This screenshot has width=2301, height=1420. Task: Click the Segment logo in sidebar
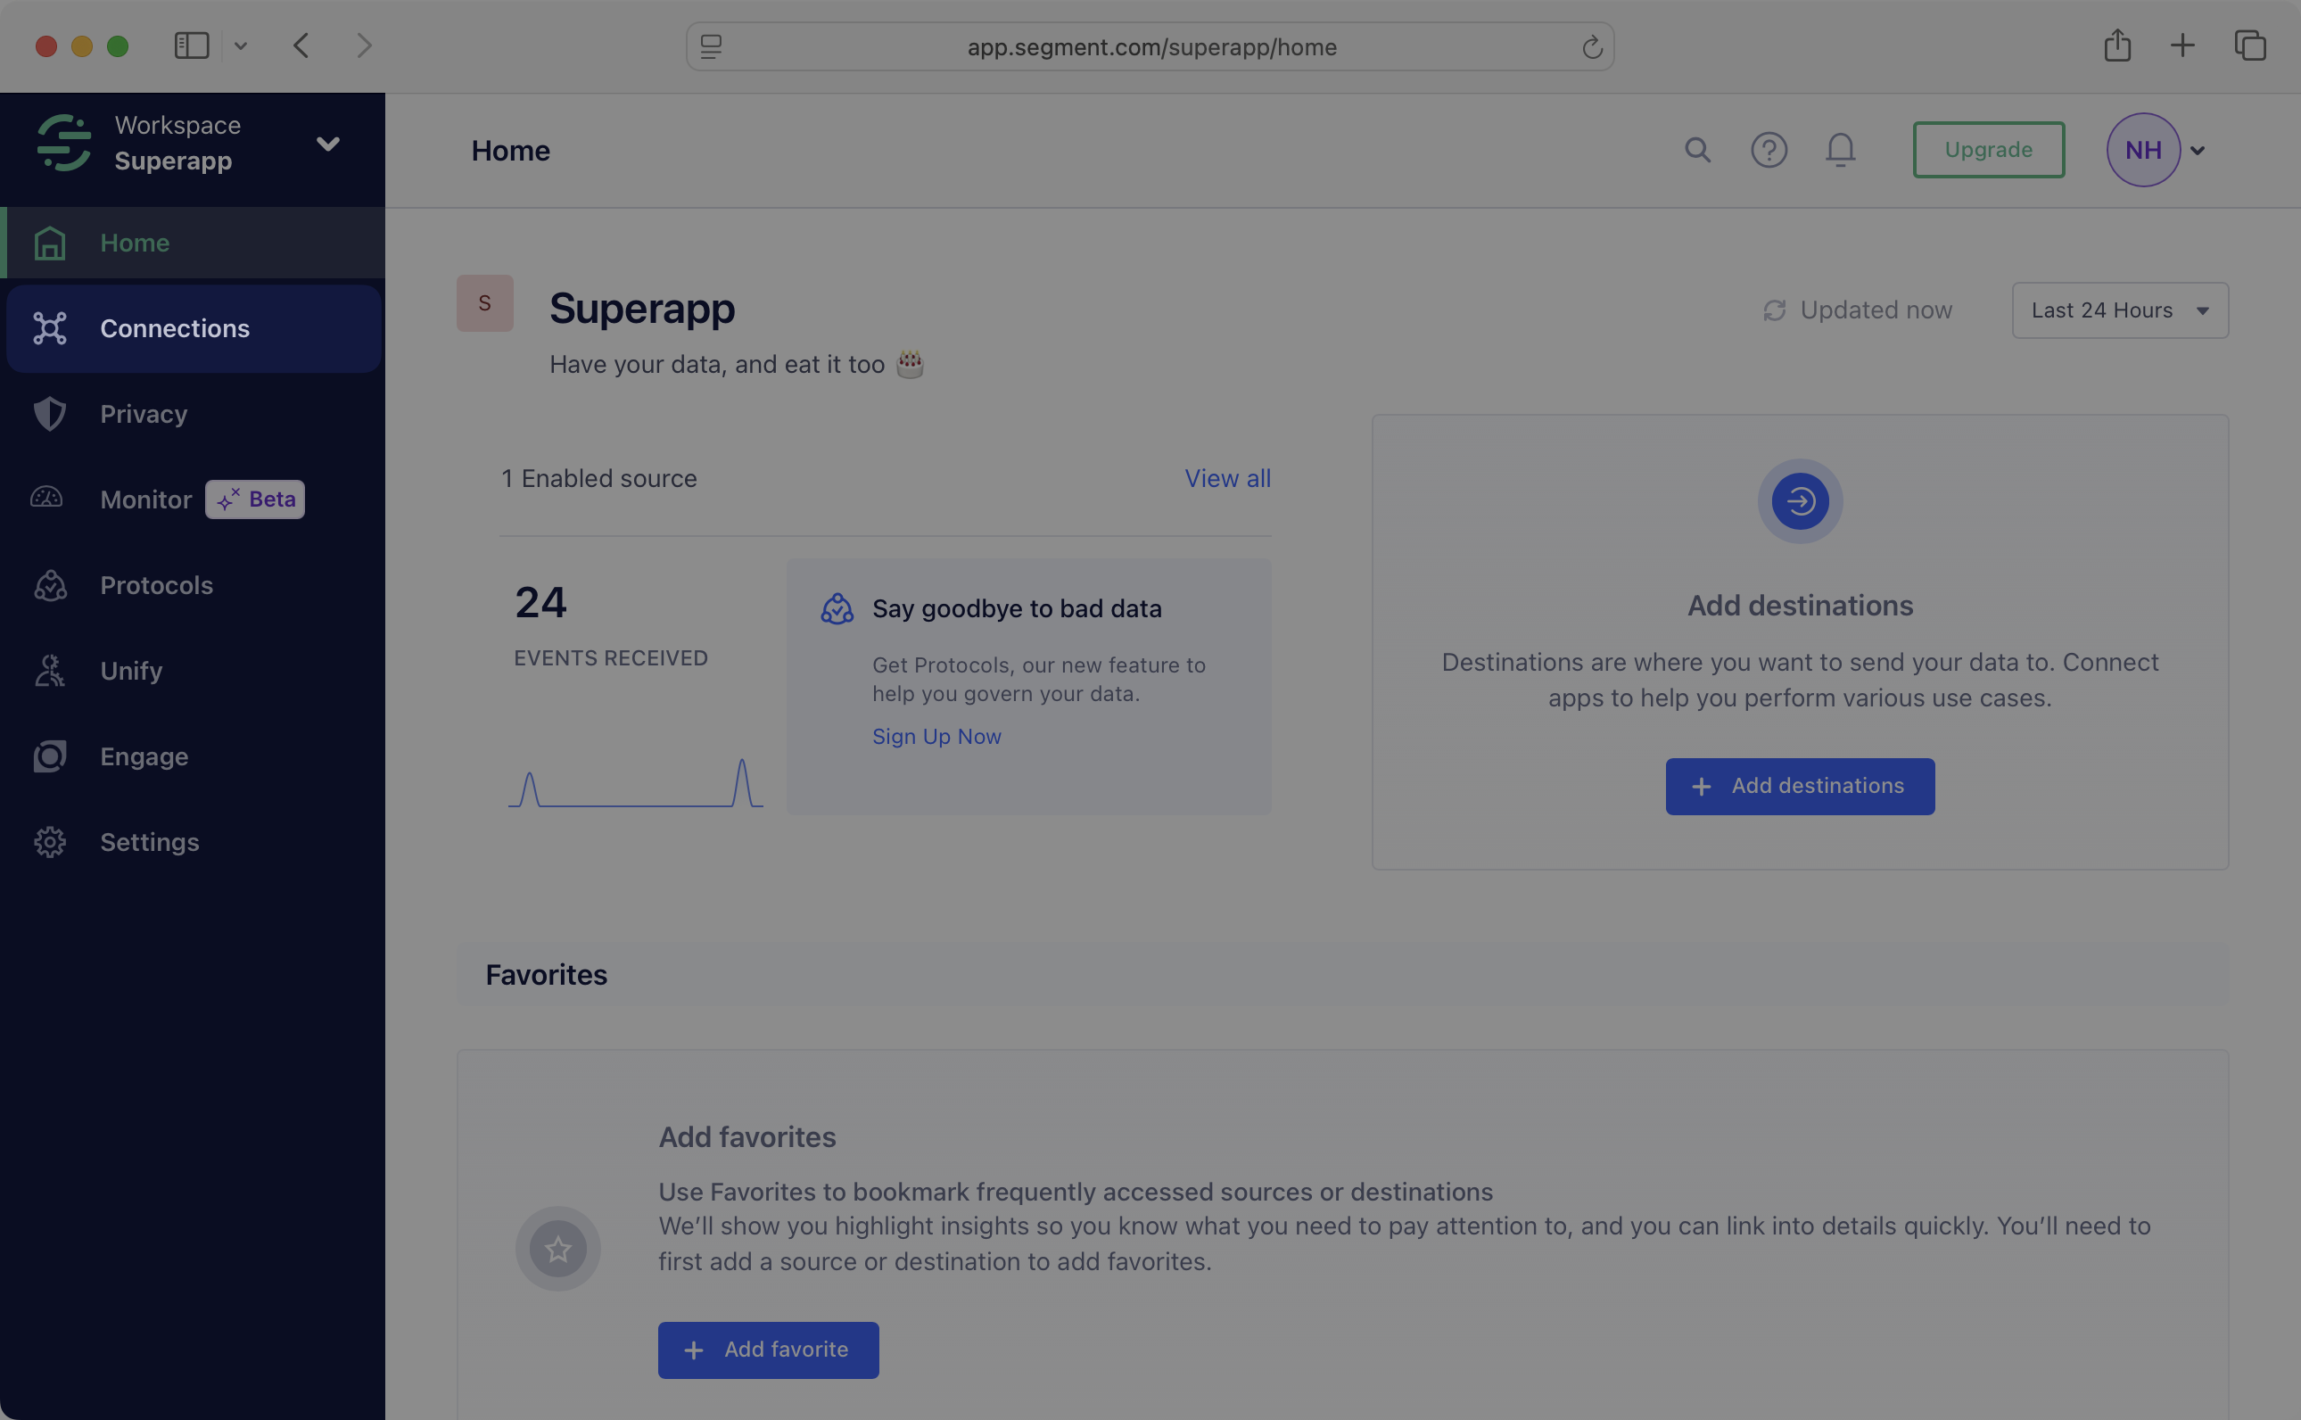64,143
